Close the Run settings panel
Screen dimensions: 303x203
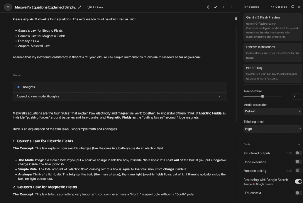click(x=299, y=7)
